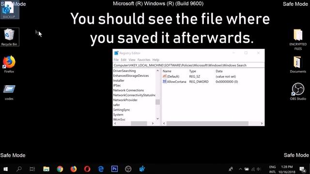Select the NetworkProvider key
This screenshot has width=310, height=174.
[x=125, y=100]
